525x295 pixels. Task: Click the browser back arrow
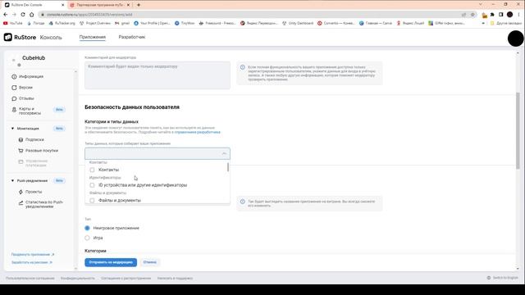[6, 15]
